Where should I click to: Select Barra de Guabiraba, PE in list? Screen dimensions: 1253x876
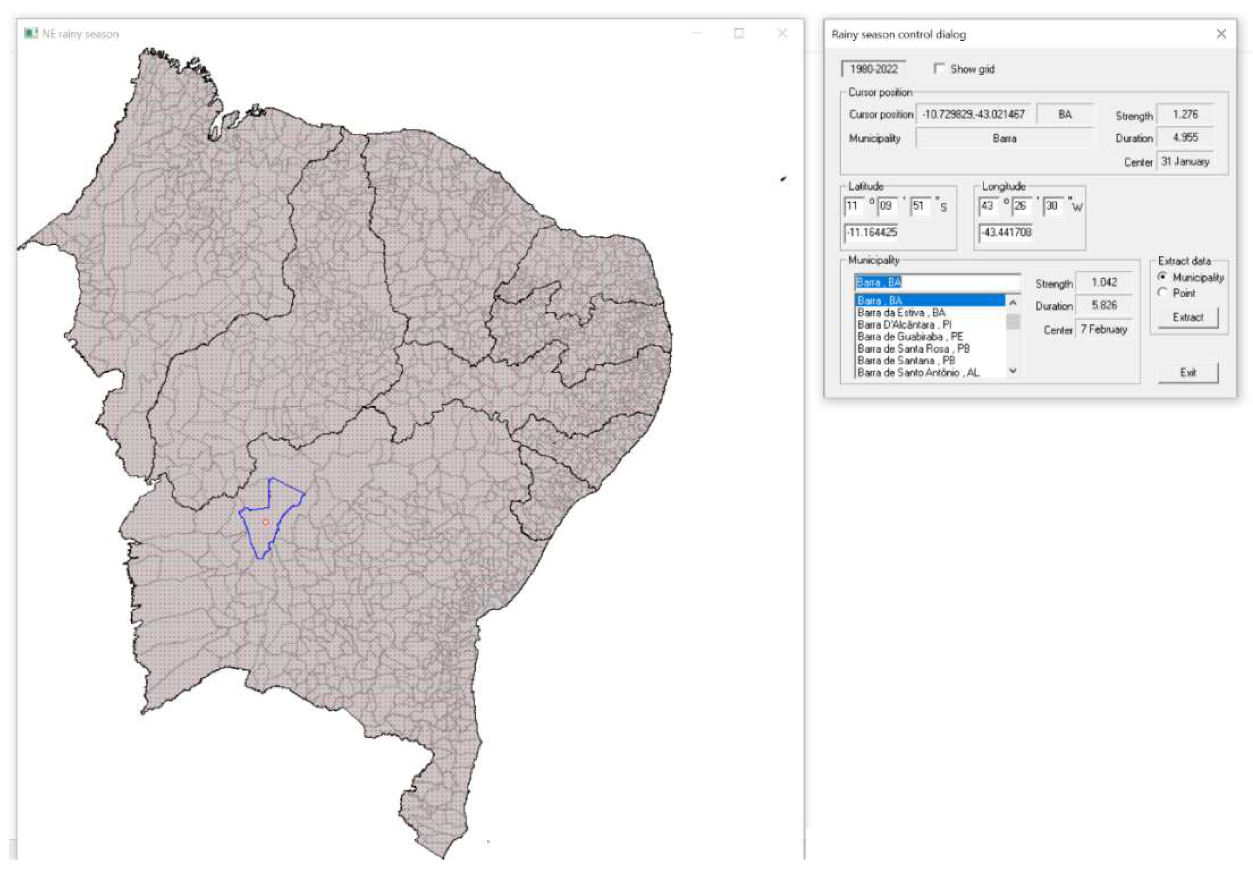[x=909, y=337]
